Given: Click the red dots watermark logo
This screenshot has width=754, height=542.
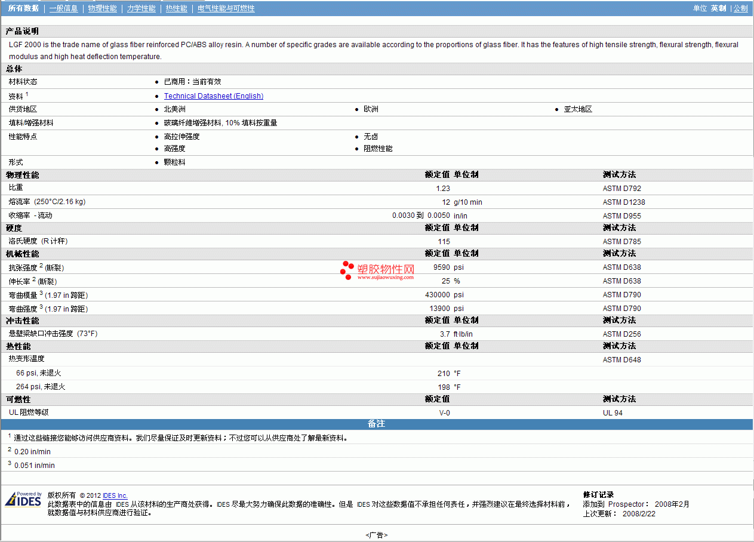Looking at the screenshot, I should 347,270.
